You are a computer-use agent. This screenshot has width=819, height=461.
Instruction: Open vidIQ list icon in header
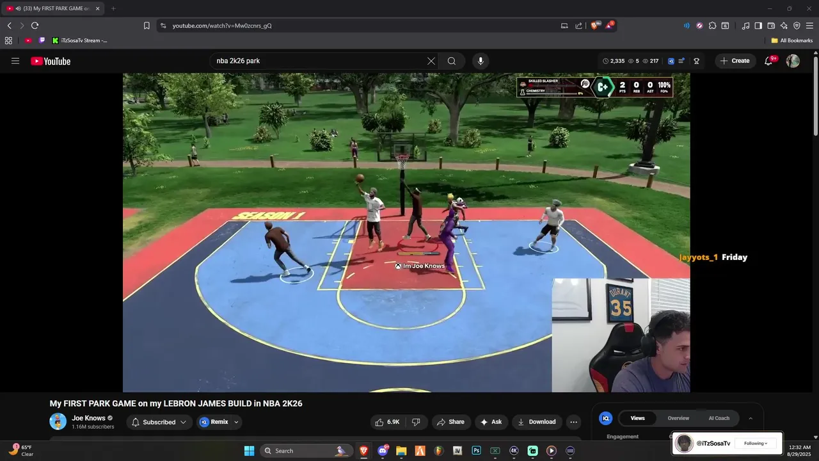click(x=681, y=61)
